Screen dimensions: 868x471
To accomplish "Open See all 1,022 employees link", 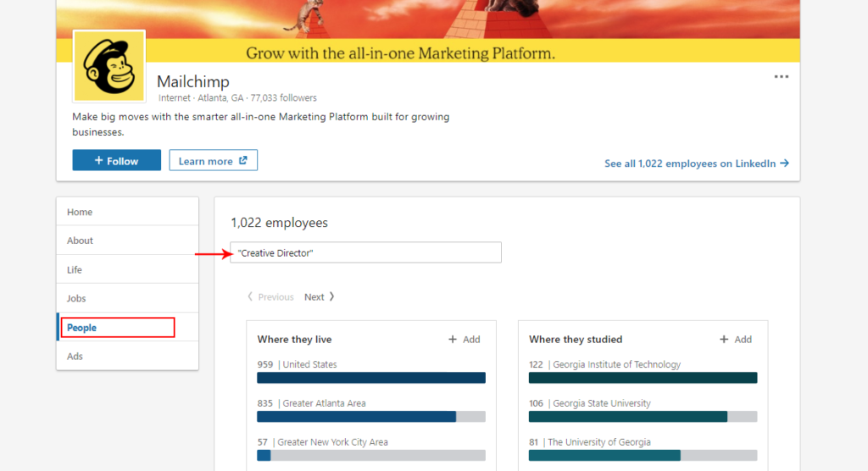I will [696, 163].
